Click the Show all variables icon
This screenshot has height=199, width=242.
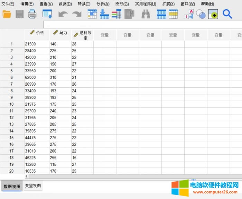213,14
